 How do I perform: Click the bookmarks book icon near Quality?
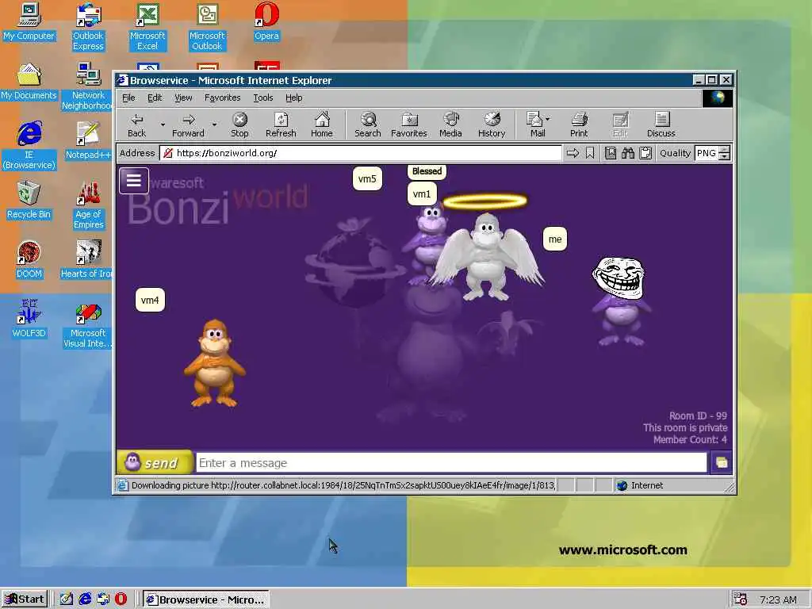pos(611,153)
